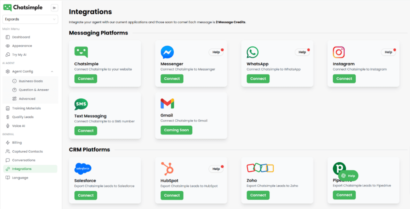Click the SMS Text Messaging icon
This screenshot has height=209, width=410.
(x=81, y=104)
